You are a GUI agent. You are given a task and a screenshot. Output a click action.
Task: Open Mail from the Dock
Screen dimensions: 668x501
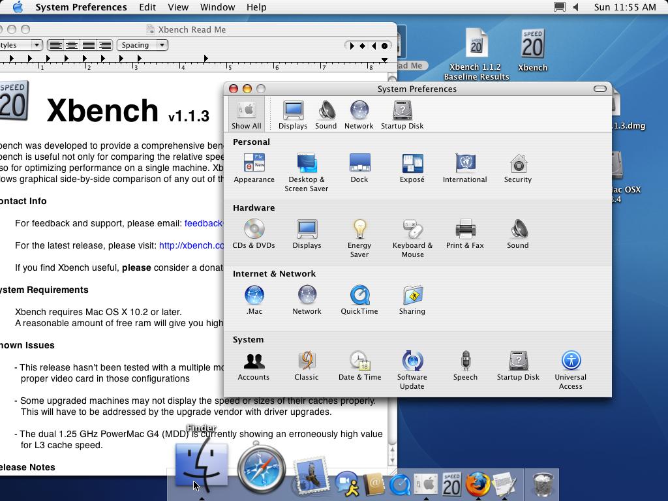pos(311,476)
